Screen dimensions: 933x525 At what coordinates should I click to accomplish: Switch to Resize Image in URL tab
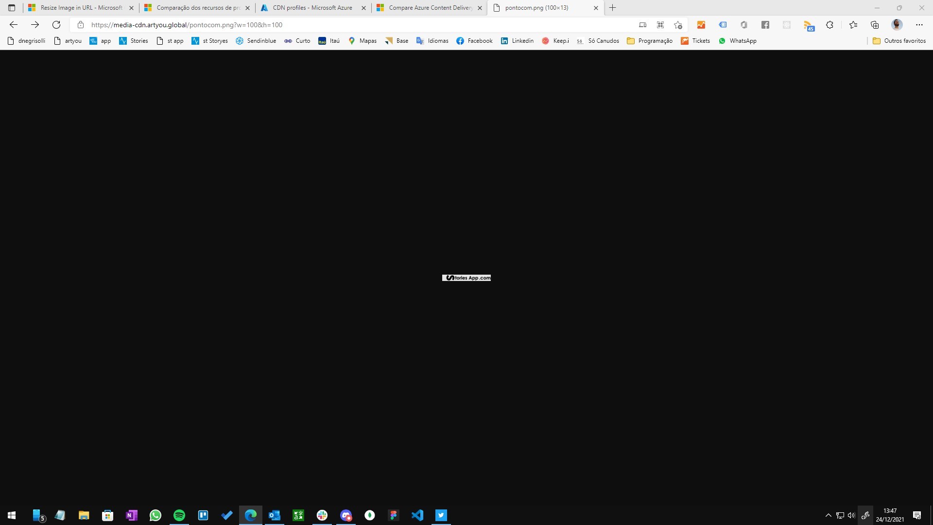(81, 8)
